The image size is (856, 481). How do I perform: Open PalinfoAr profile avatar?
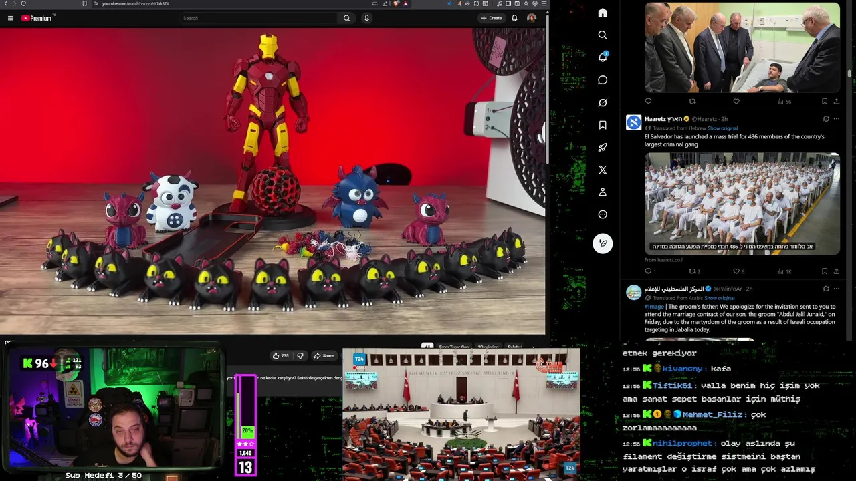click(633, 292)
